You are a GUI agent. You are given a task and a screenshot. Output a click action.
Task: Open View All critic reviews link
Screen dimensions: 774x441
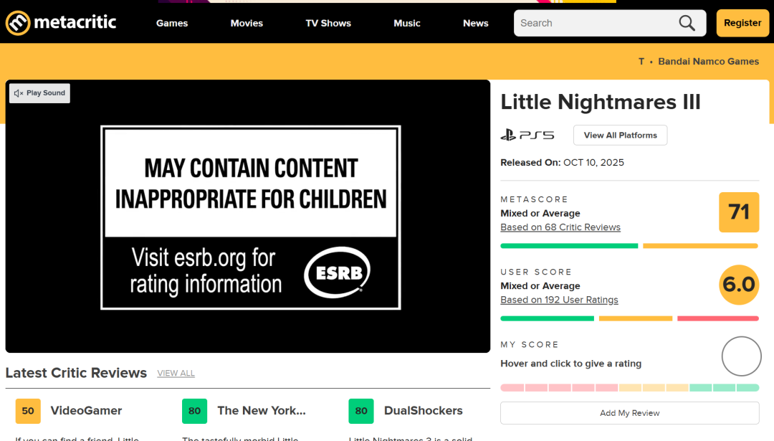click(x=176, y=374)
